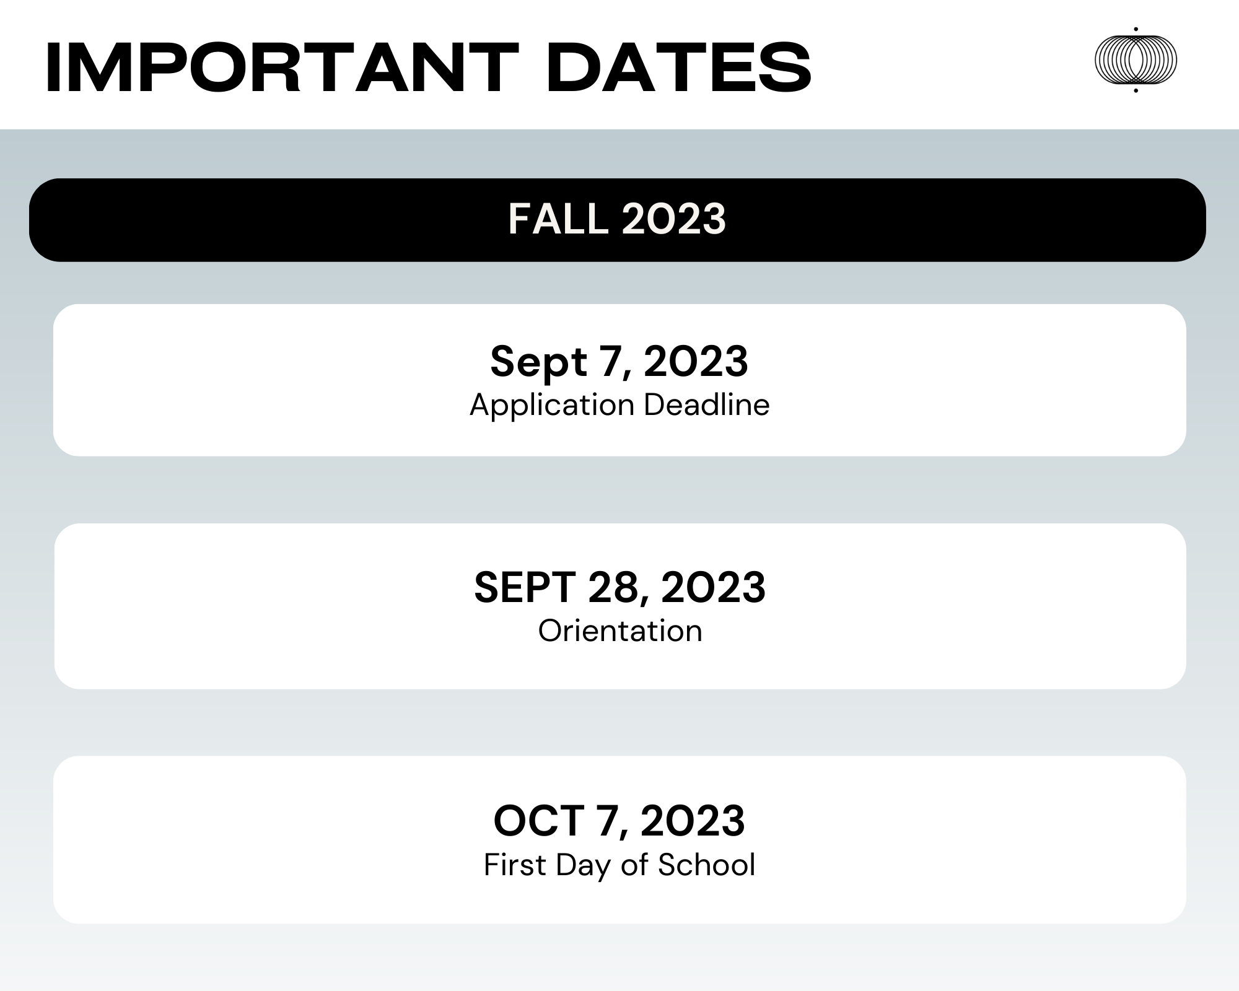Click the word School in last card
1239x991 pixels.
pos(707,865)
